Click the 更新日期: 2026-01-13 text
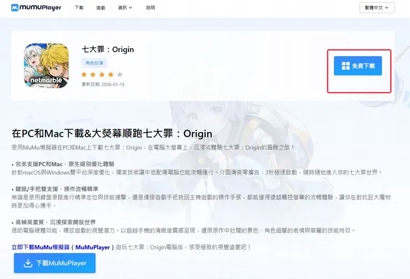Screen dimensions: 410x279 tap(103, 84)
